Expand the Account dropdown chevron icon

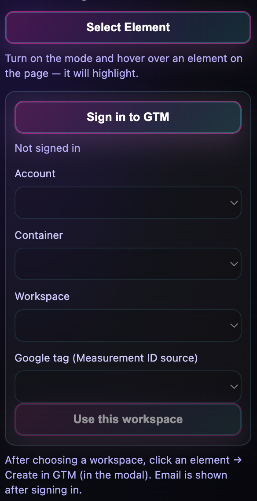[233, 203]
